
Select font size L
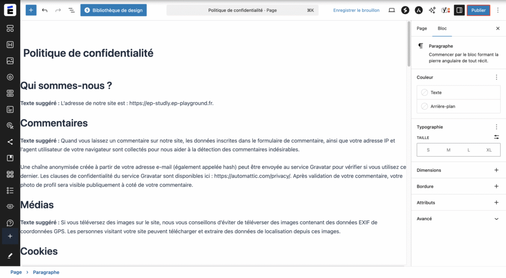[x=468, y=150]
